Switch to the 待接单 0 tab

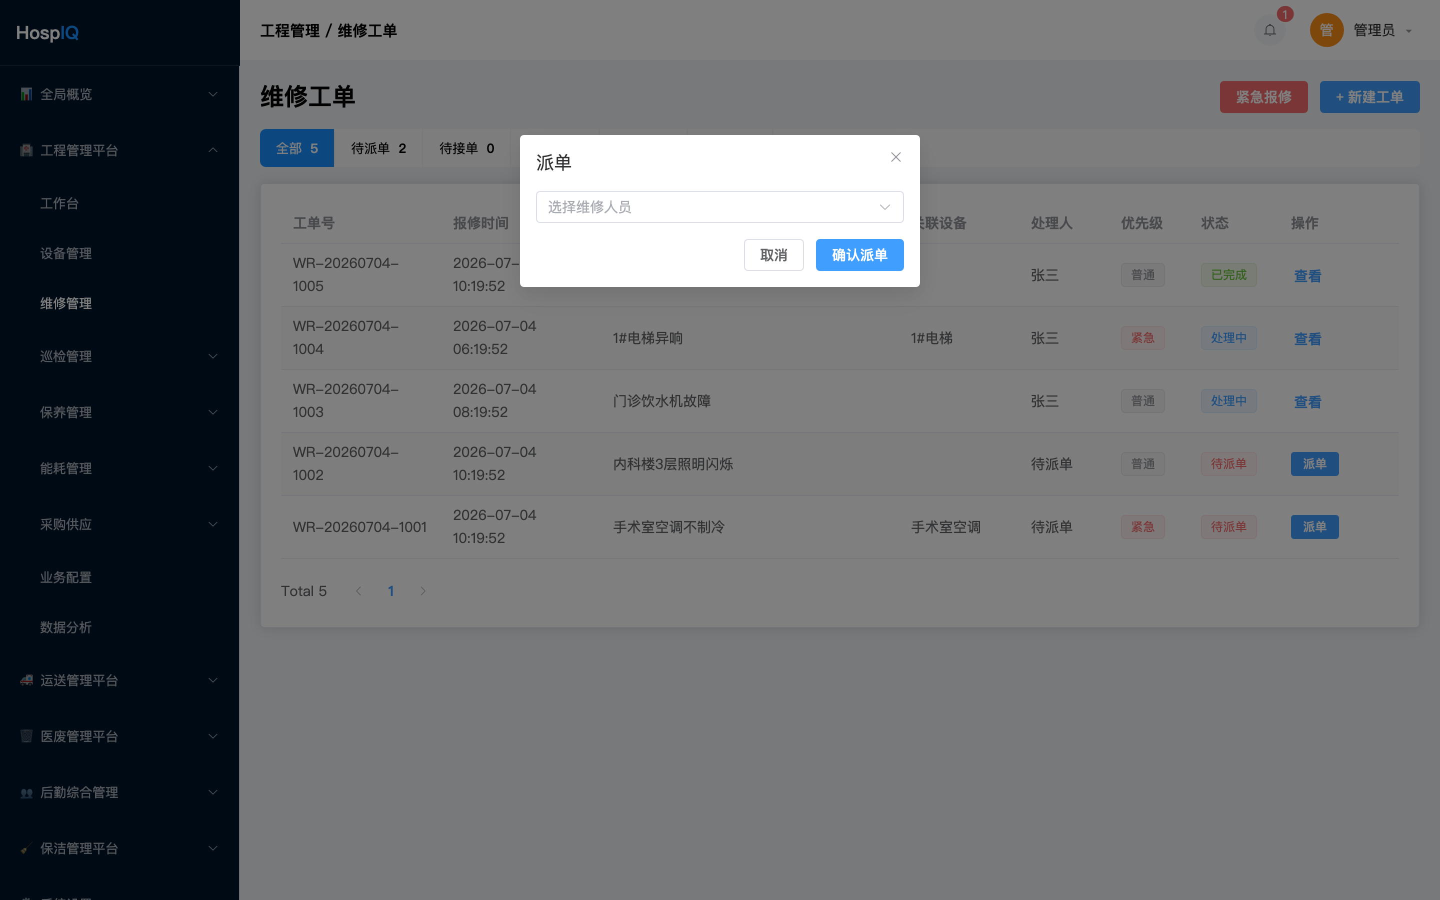click(x=466, y=148)
